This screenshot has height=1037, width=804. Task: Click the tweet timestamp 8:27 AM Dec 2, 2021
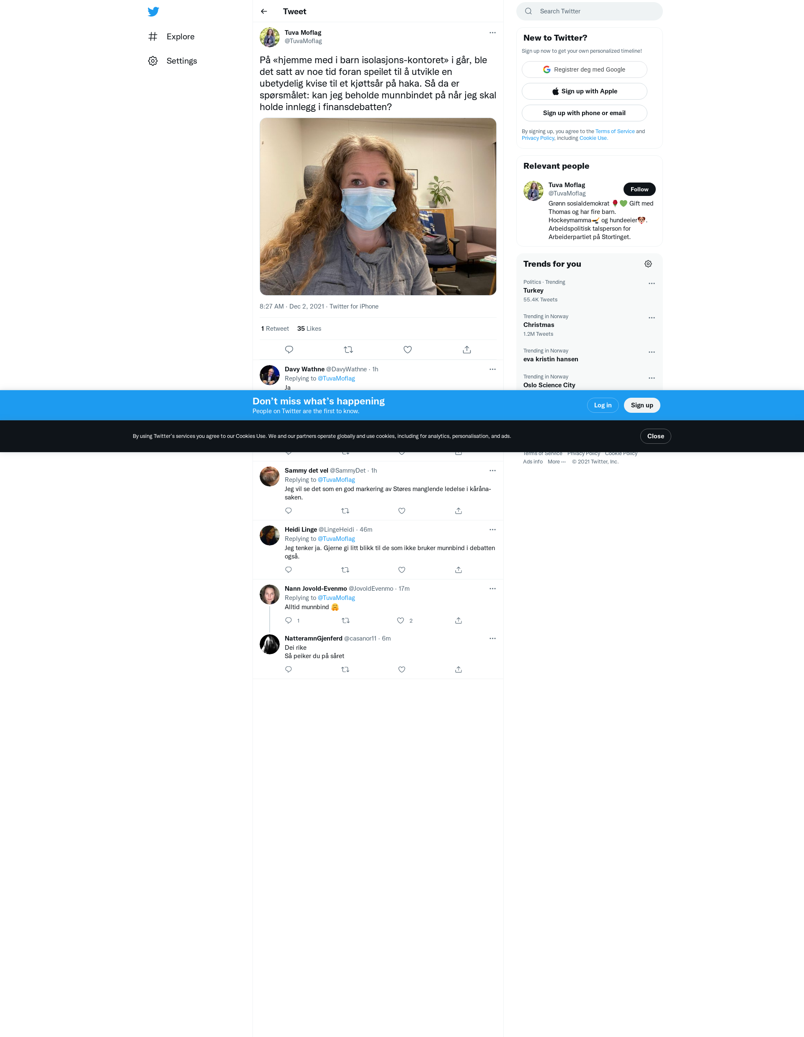pos(291,306)
